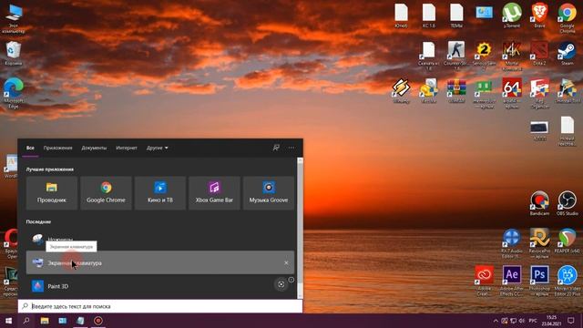Select the Photoshop desktop shortcut
Image resolution: width=583 pixels, height=328 pixels.
click(539, 281)
